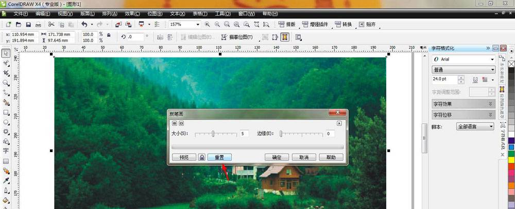Screen dimensions: 515x209
Task: Click the 重置 button in the dialog
Action: click(220, 157)
